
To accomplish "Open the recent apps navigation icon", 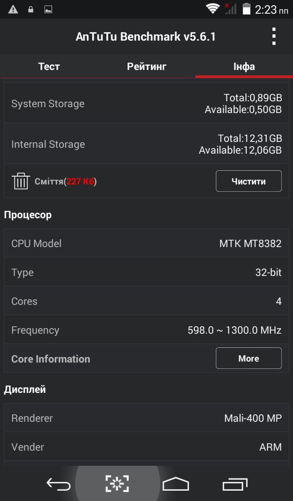I will 235,484.
